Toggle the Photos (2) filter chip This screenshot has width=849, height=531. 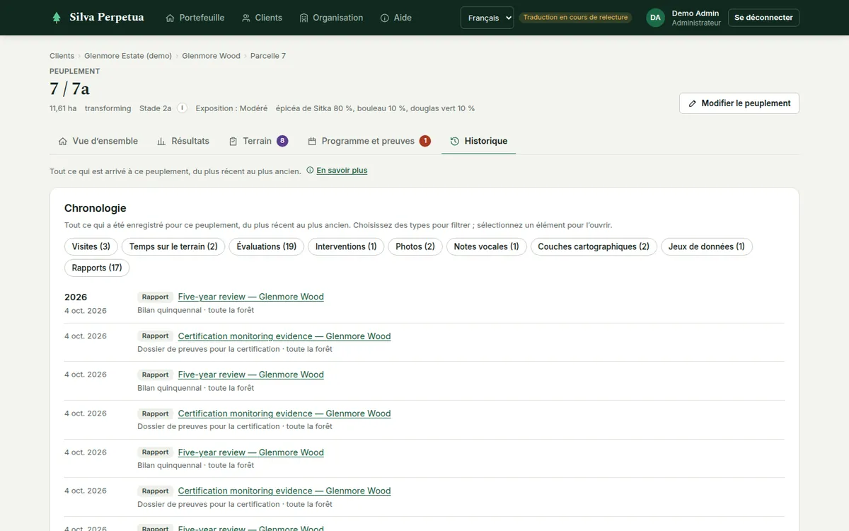(415, 246)
